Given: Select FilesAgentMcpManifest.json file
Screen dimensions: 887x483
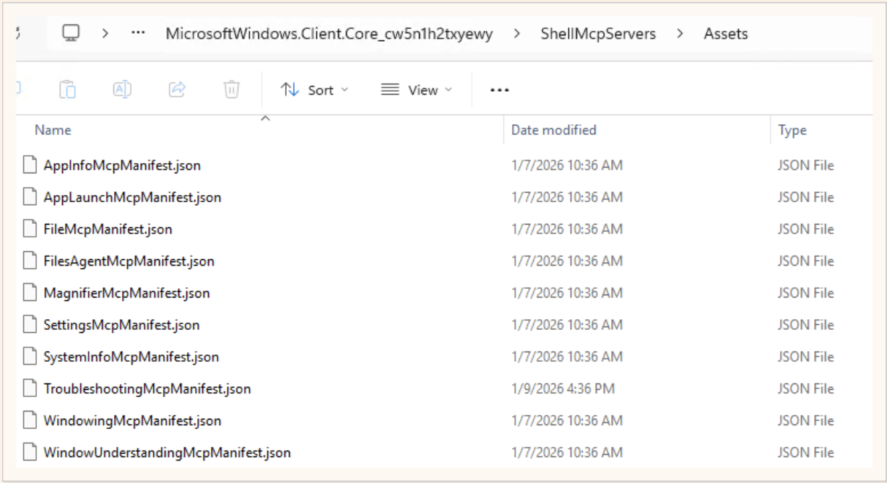Looking at the screenshot, I should pos(129,261).
